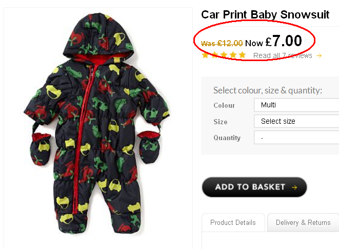The image size is (339, 249).
Task: Click the fourth yellow rating star
Action: (x=233, y=55)
